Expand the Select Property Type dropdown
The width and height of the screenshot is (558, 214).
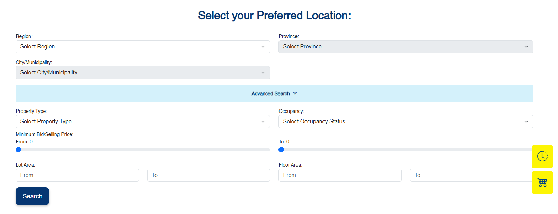[143, 122]
